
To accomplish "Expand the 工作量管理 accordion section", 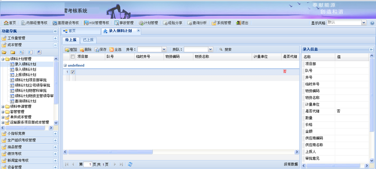I will (x=55, y=38).
